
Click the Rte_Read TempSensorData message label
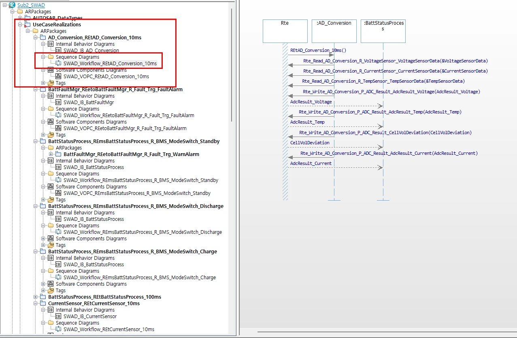point(383,81)
